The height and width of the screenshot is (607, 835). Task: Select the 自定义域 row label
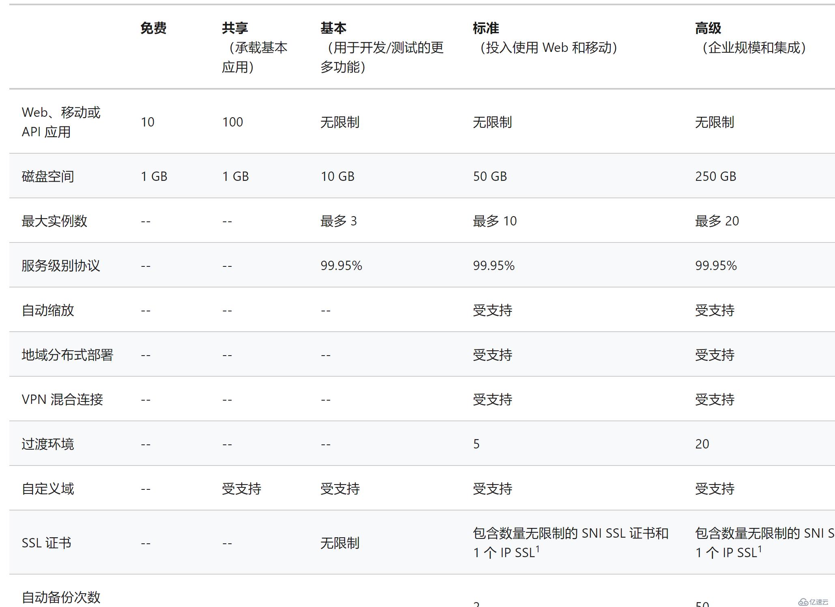(x=48, y=489)
